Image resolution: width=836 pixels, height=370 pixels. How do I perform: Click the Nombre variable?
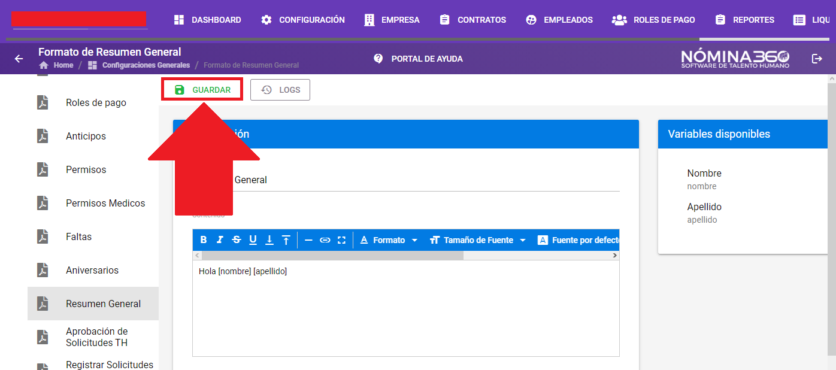pyautogui.click(x=704, y=179)
